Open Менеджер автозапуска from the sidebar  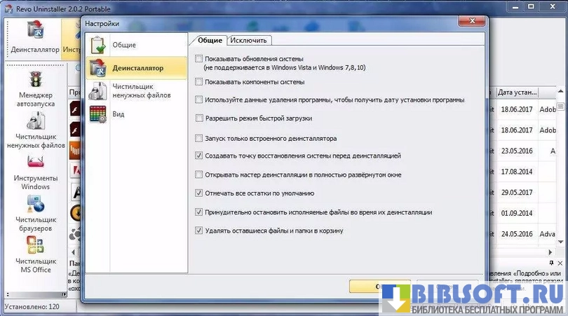pos(35,87)
